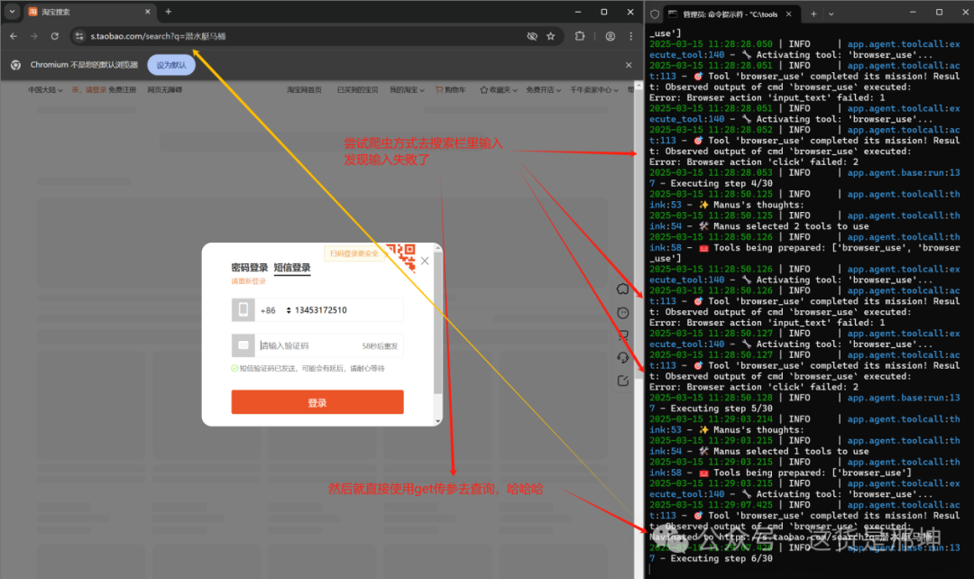The width and height of the screenshot is (974, 579).
Task: Maximize the terminal window
Action: click(939, 12)
